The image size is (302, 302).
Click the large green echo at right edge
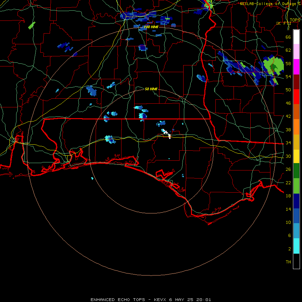coord(273,66)
